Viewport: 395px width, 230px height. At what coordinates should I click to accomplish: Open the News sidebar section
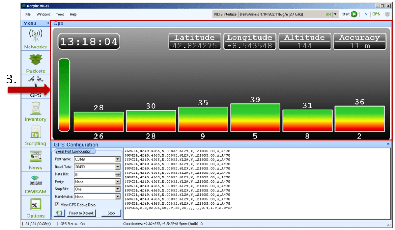[35, 160]
